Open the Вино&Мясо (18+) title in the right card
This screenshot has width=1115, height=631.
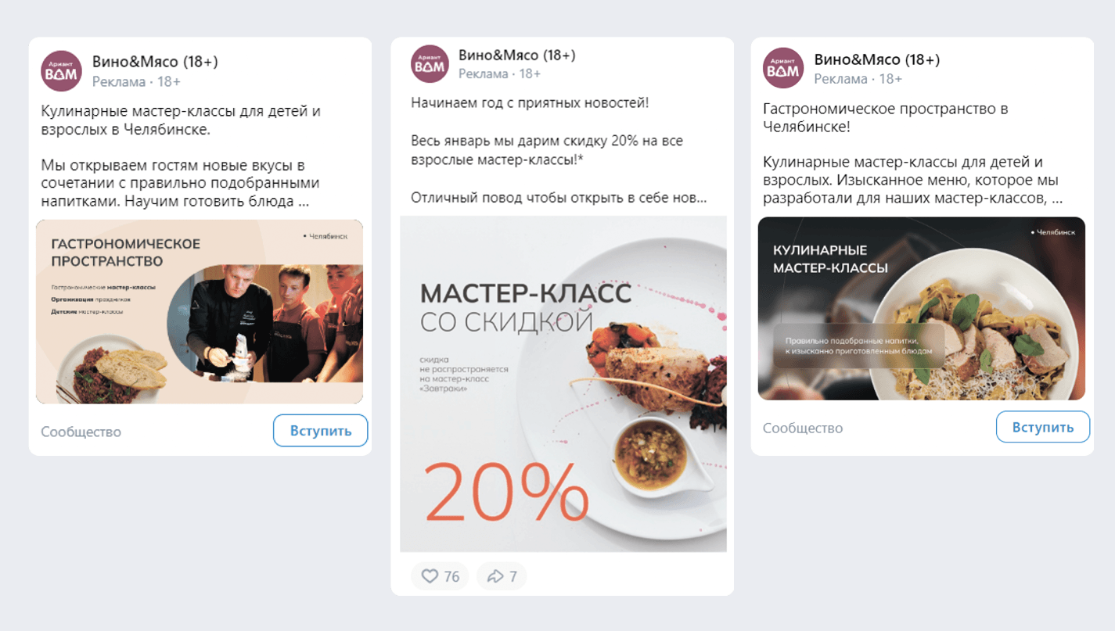[877, 59]
